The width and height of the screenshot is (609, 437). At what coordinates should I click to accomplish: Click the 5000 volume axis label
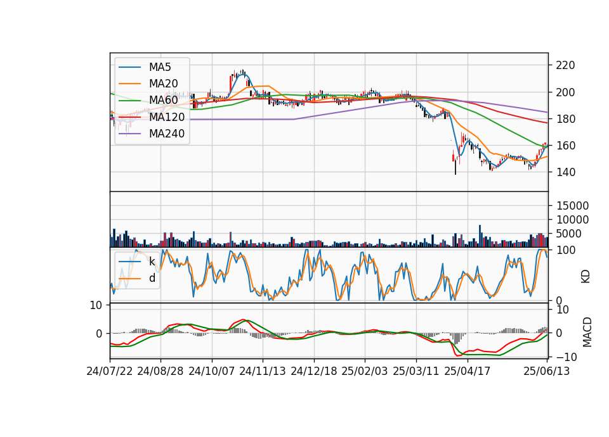[x=569, y=234]
